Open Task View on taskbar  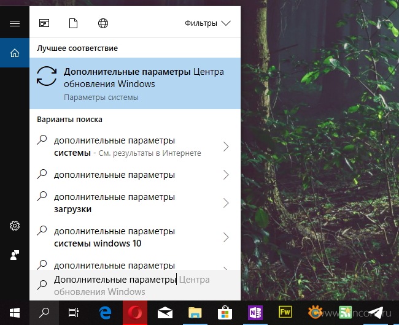pyautogui.click(x=74, y=313)
